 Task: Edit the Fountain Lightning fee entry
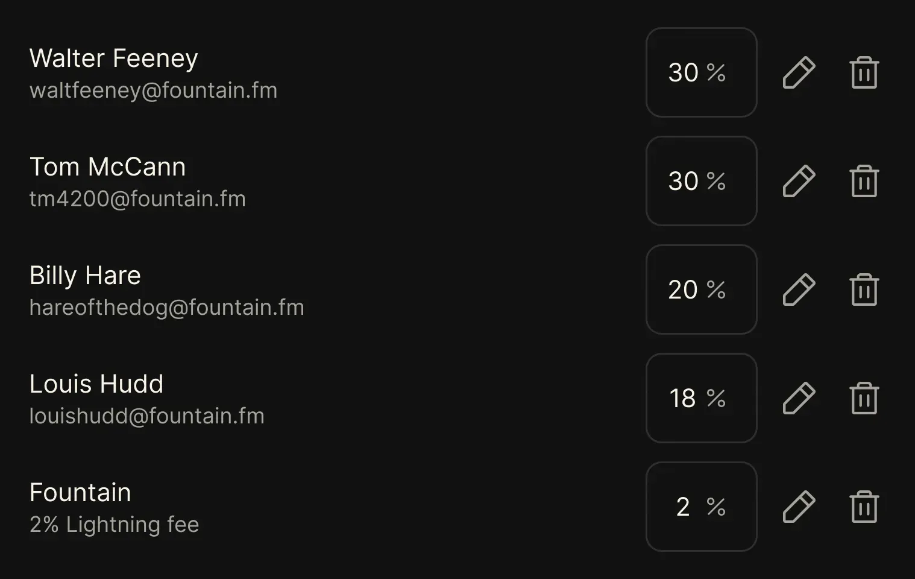799,507
